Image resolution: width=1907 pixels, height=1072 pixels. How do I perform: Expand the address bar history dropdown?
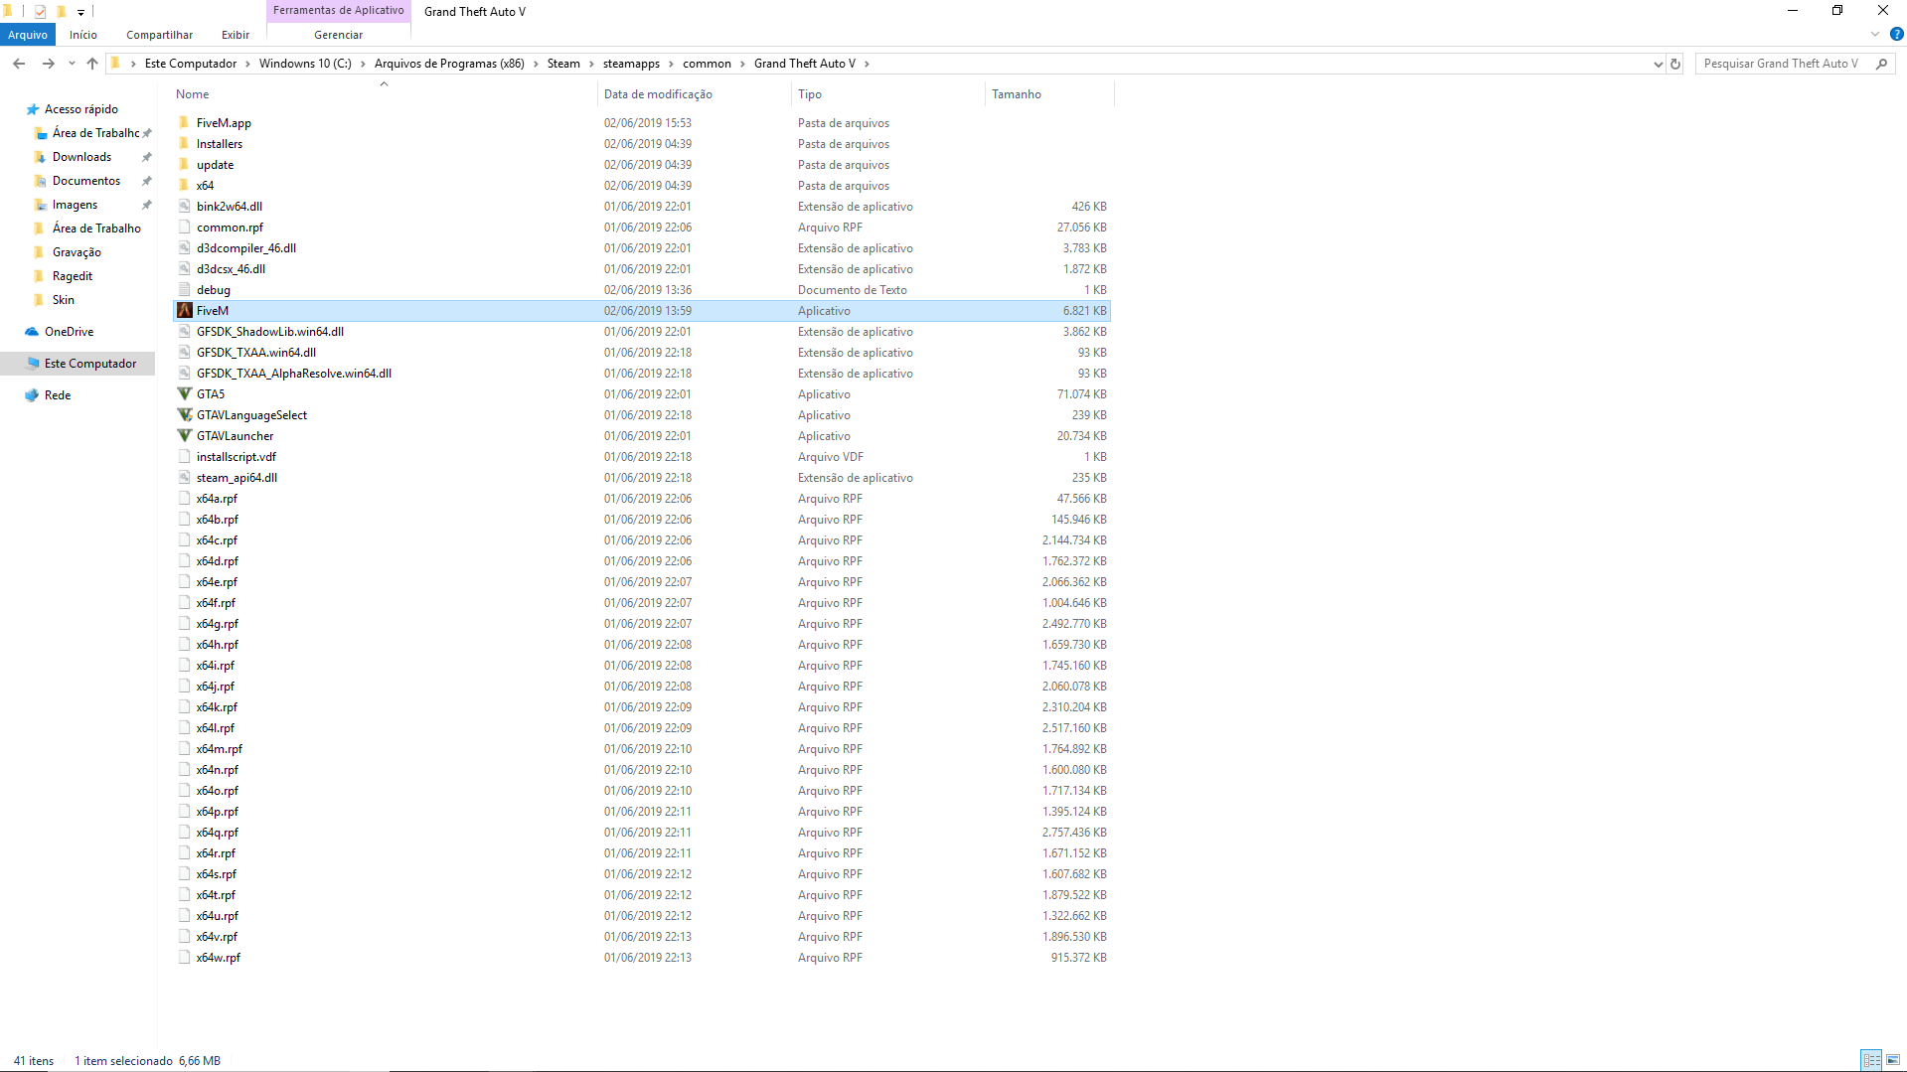[x=1658, y=64]
